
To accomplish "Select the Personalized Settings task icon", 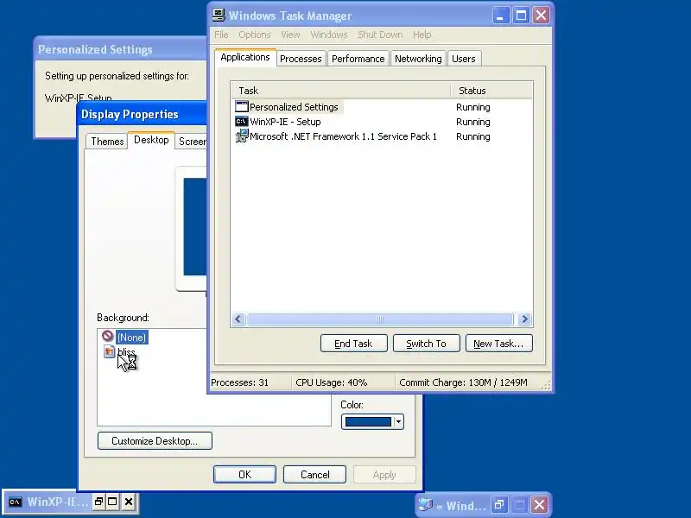I will pos(242,106).
